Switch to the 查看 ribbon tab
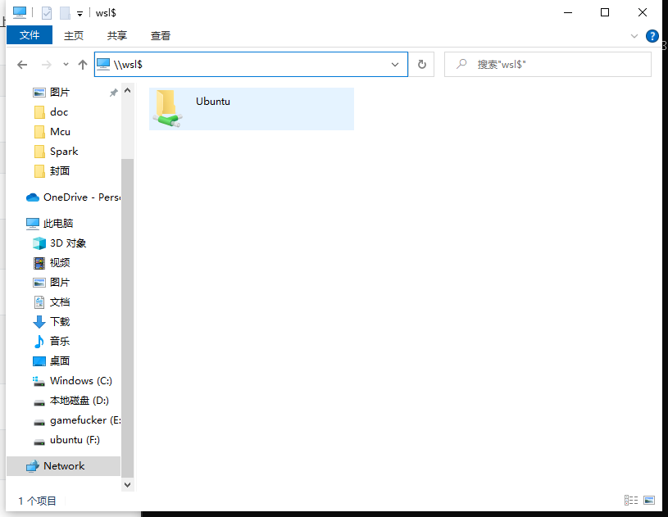Image resolution: width=668 pixels, height=517 pixels. click(161, 35)
